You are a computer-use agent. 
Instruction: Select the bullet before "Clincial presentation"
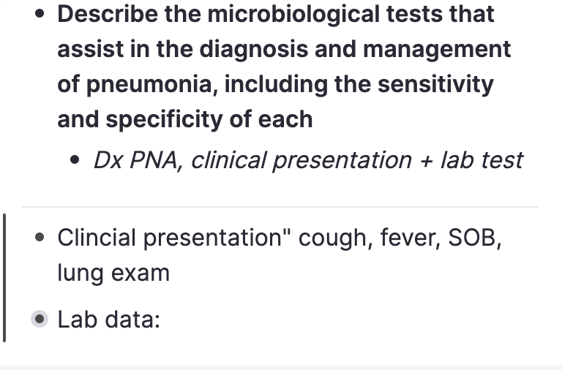pyautogui.click(x=40, y=238)
